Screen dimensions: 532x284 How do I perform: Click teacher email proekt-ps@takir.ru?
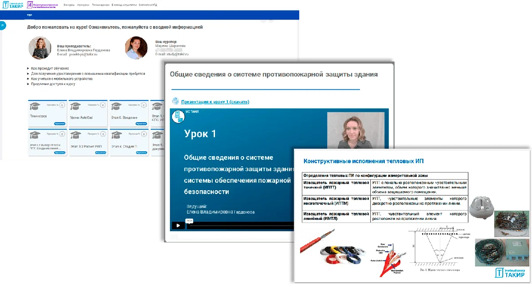[x=83, y=54]
